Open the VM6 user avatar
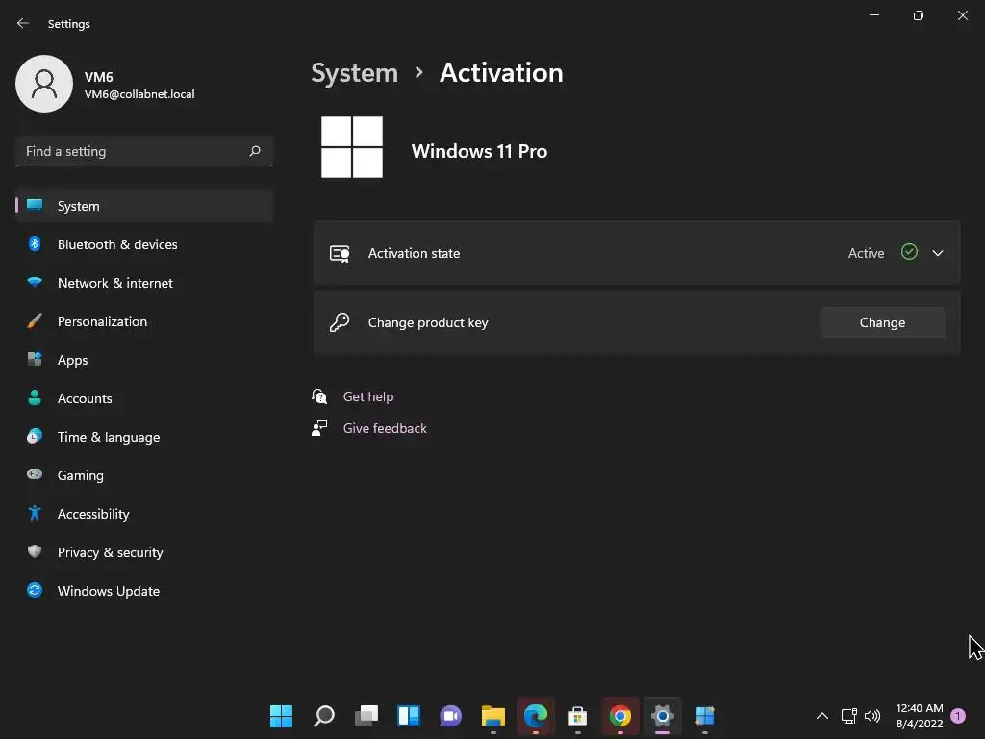 click(x=44, y=84)
